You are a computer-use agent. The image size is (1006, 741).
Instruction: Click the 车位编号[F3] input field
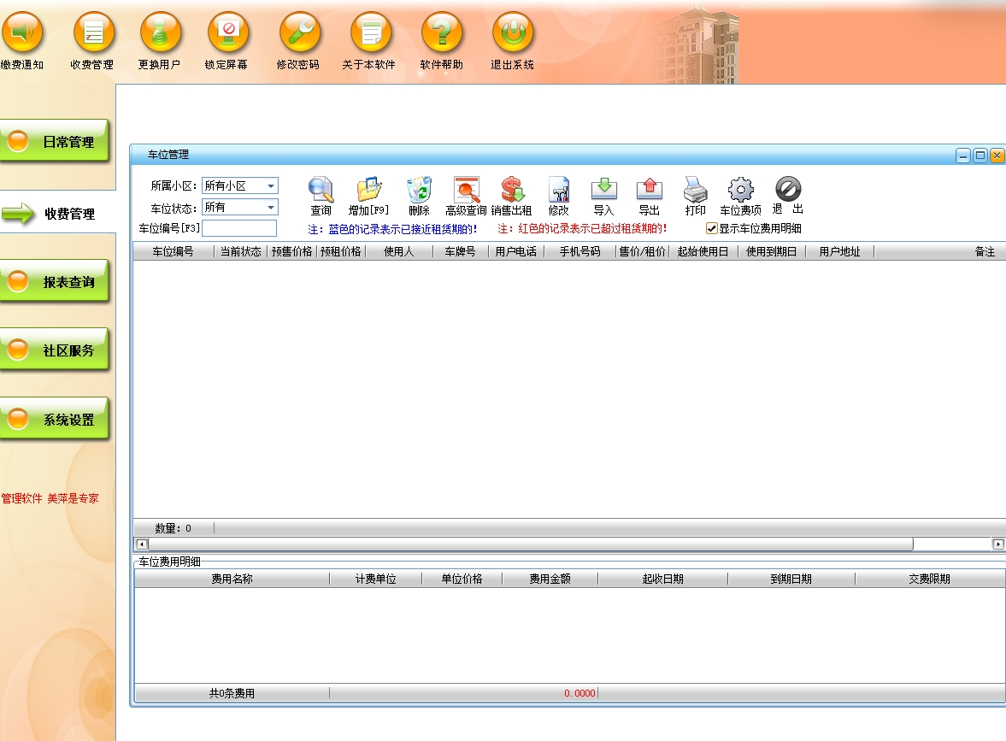[x=239, y=229]
